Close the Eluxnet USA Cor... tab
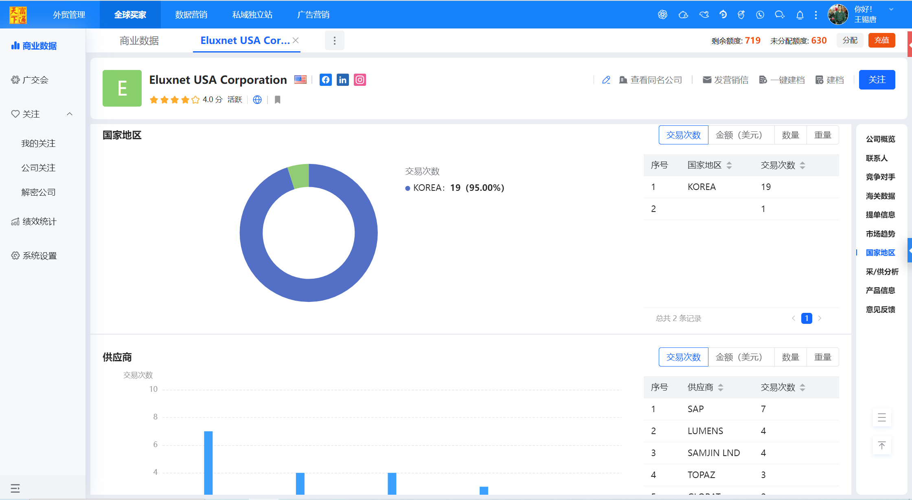Image resolution: width=912 pixels, height=500 pixels. pyautogui.click(x=296, y=40)
